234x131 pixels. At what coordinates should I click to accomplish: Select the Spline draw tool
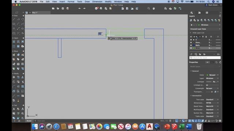click(23, 24)
